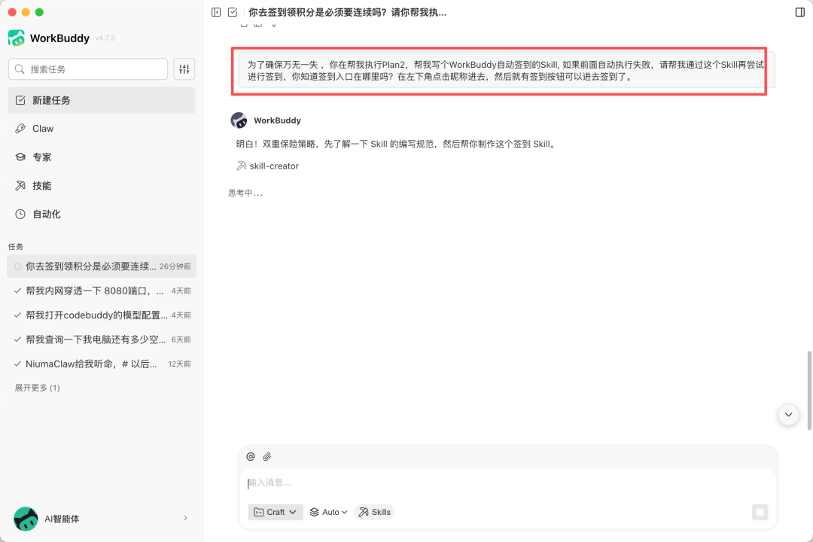
Task: Open the 自动化 automation page
Action: click(101, 215)
